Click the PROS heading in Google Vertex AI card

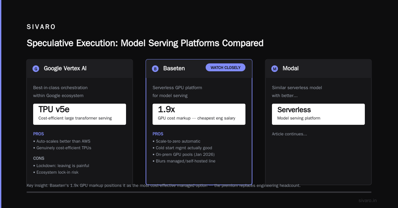[x=38, y=134]
